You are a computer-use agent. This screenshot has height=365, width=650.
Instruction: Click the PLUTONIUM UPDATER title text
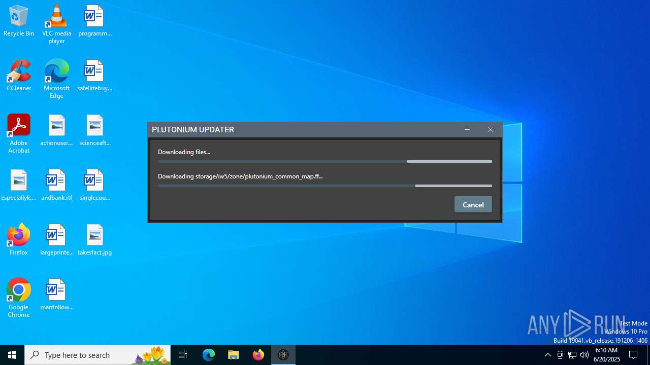[193, 130]
